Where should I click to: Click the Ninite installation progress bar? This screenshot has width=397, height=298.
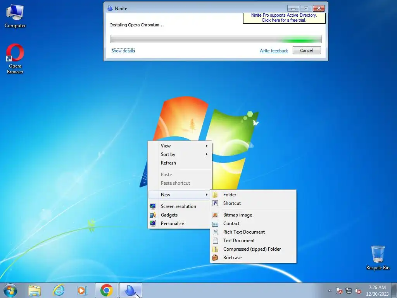pyautogui.click(x=216, y=39)
